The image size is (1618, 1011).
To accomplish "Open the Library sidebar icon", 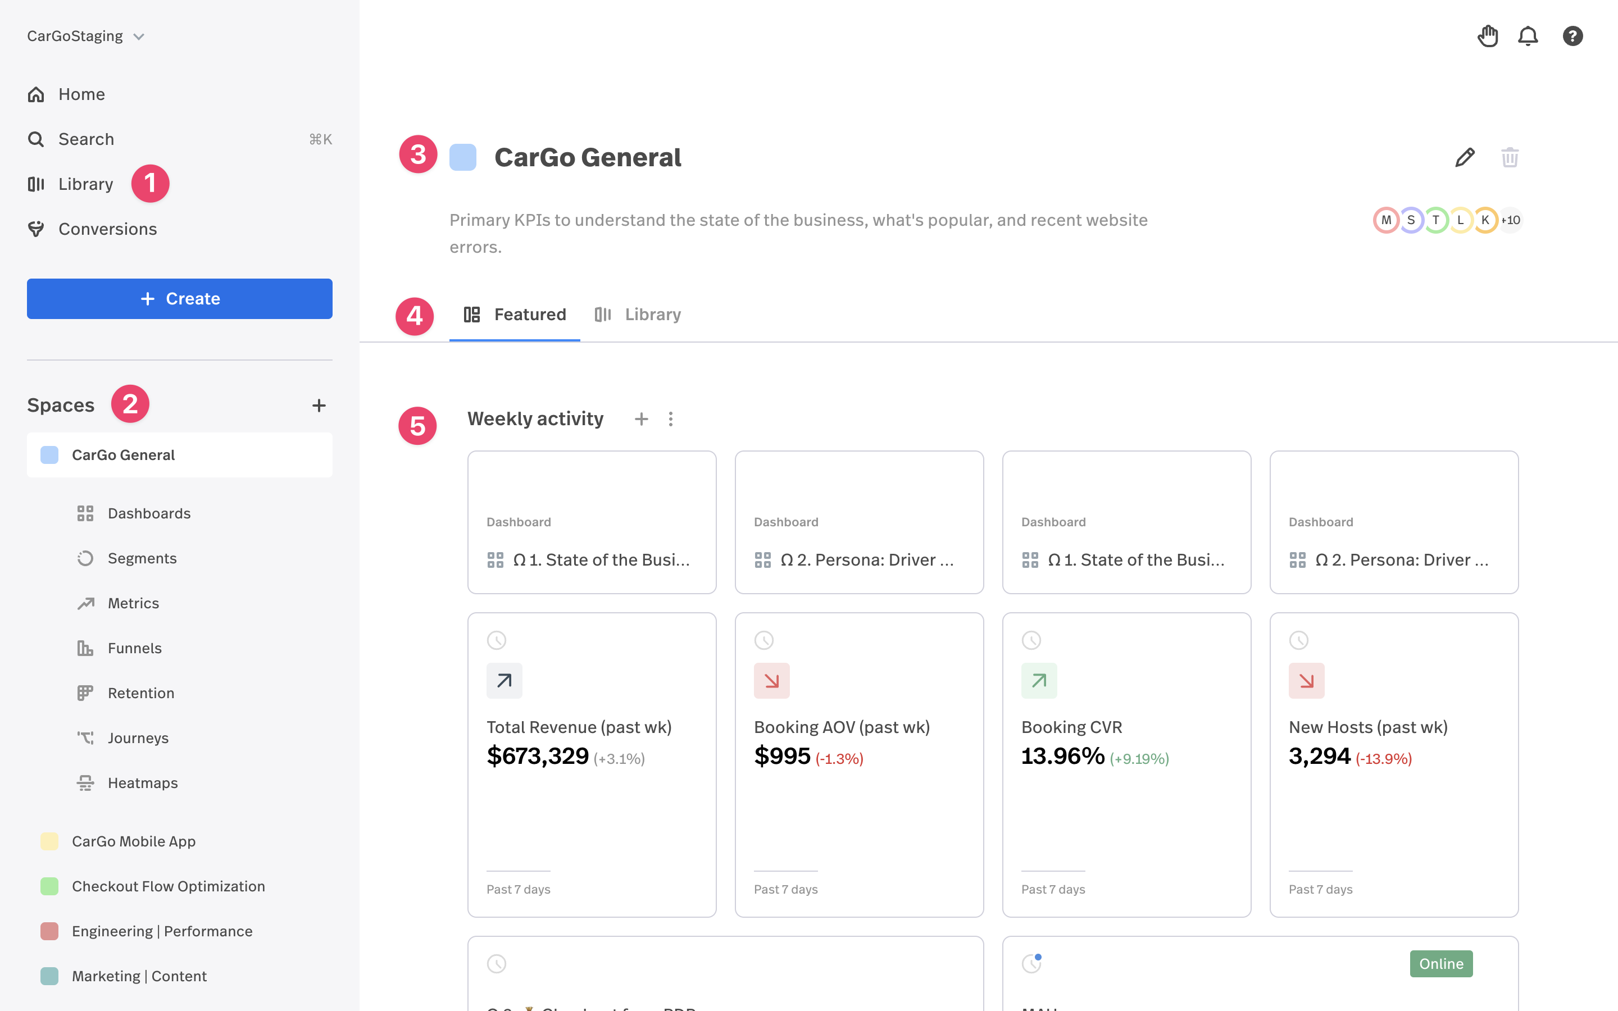I will tap(36, 183).
